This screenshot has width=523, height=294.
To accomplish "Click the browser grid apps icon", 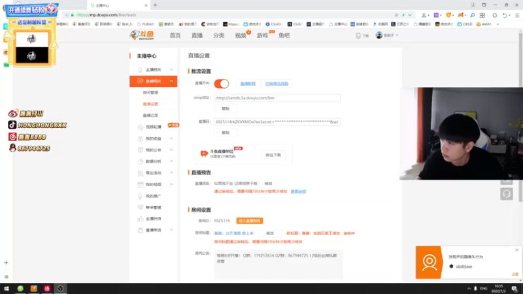I will [482, 15].
